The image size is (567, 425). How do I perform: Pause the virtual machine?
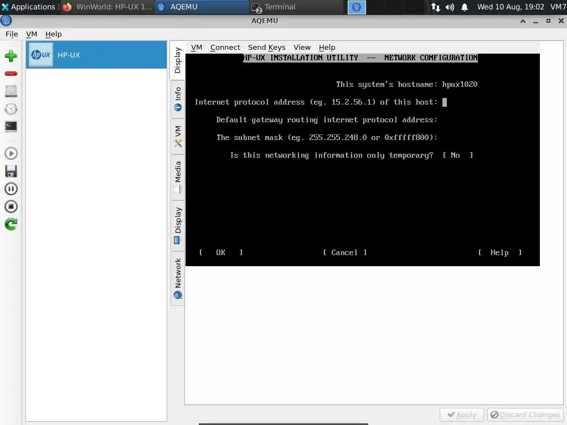[x=11, y=189]
